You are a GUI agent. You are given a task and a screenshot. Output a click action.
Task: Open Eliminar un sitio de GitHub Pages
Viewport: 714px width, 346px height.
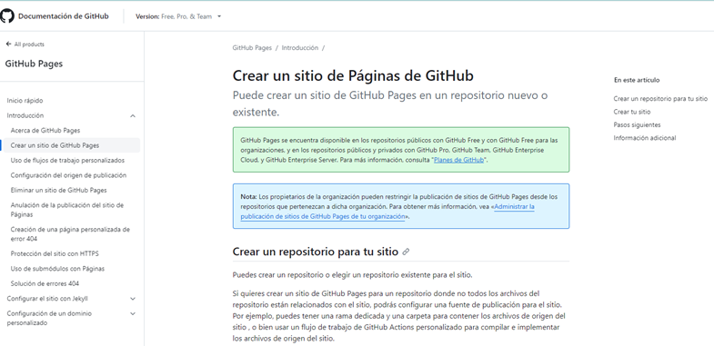click(59, 191)
